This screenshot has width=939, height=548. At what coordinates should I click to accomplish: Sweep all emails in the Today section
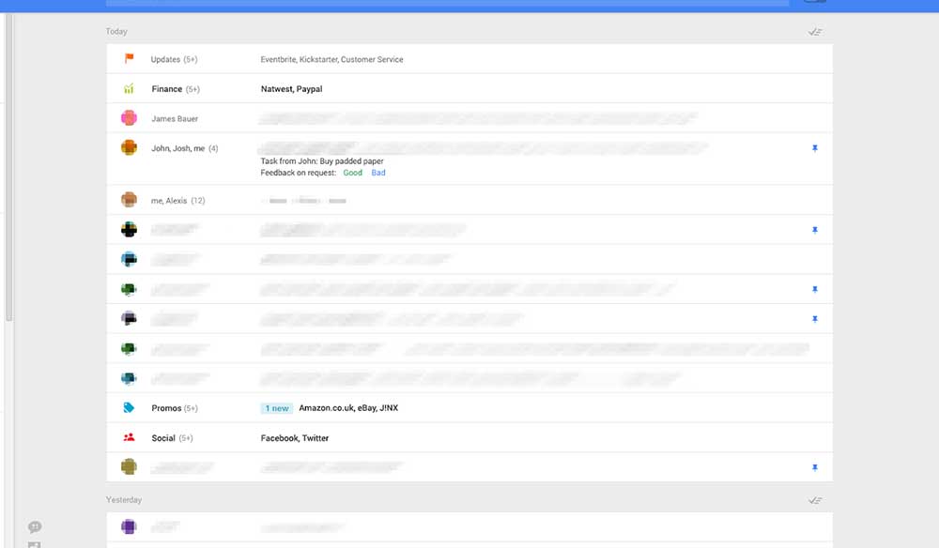click(x=815, y=32)
